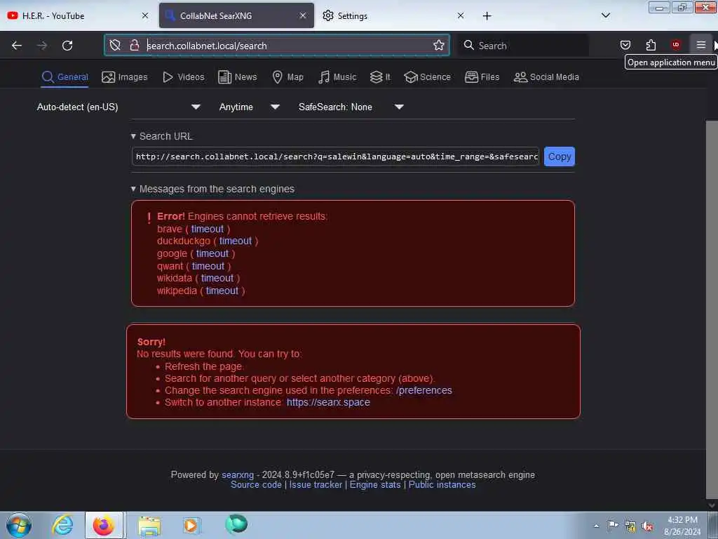Select Images search category
The width and height of the screenshot is (718, 539).
[x=125, y=77]
